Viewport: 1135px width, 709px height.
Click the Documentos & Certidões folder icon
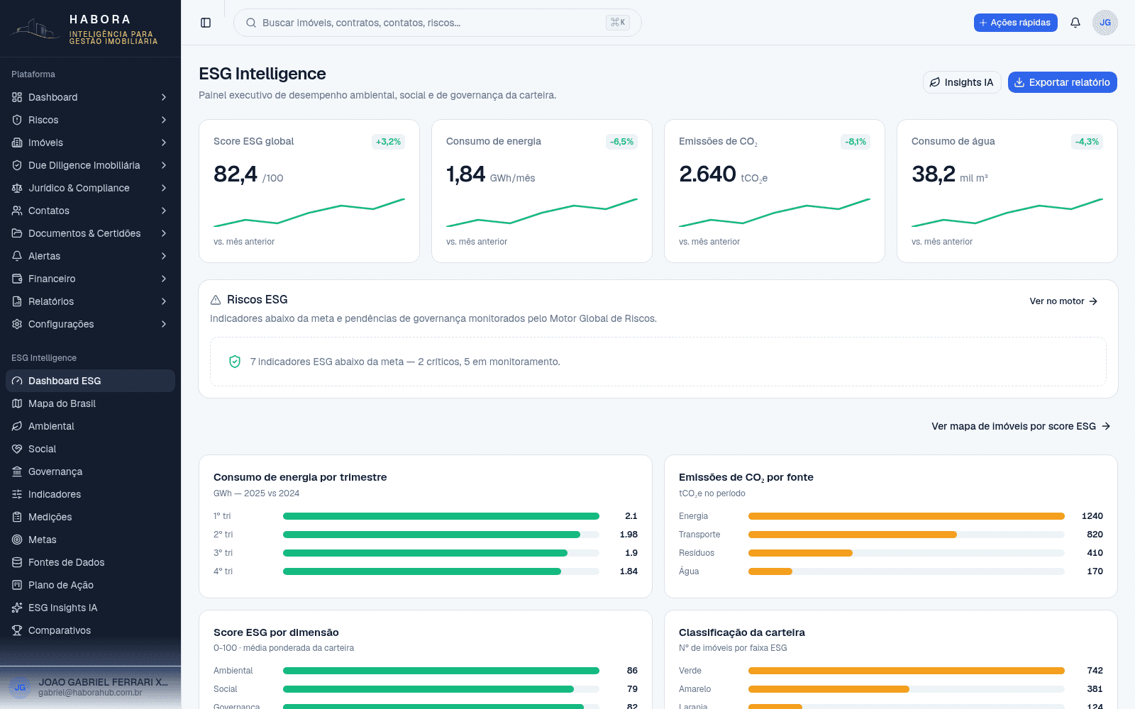pyautogui.click(x=17, y=233)
